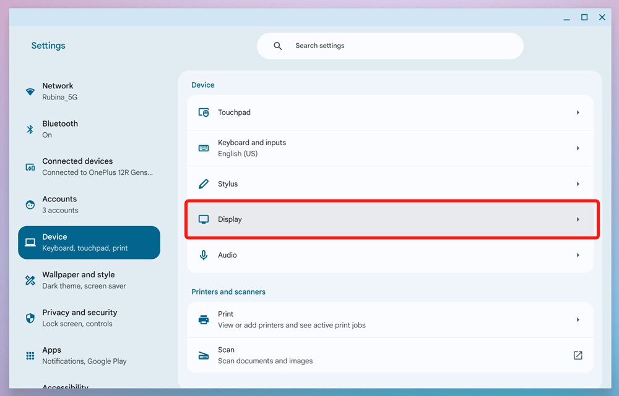Select the Stylus pen icon
This screenshot has height=396, width=619.
[204, 183]
